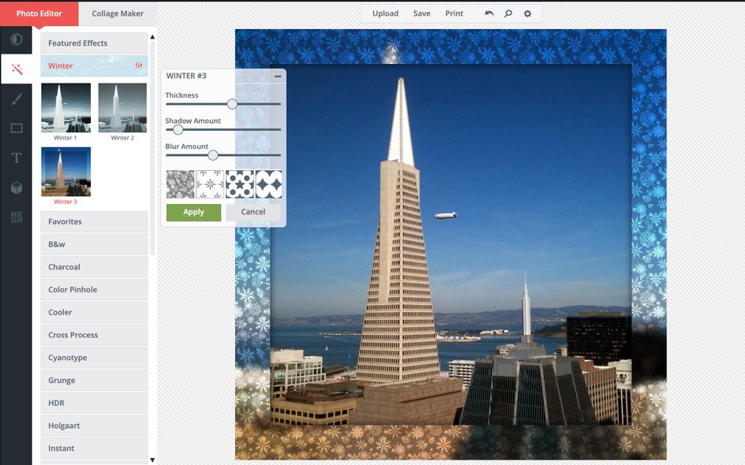Screen dimensions: 745x465
Task: Switch to the Photo Editor tab
Action: pyautogui.click(x=39, y=13)
